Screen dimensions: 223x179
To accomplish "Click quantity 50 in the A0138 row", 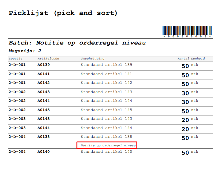I will click(185, 138).
